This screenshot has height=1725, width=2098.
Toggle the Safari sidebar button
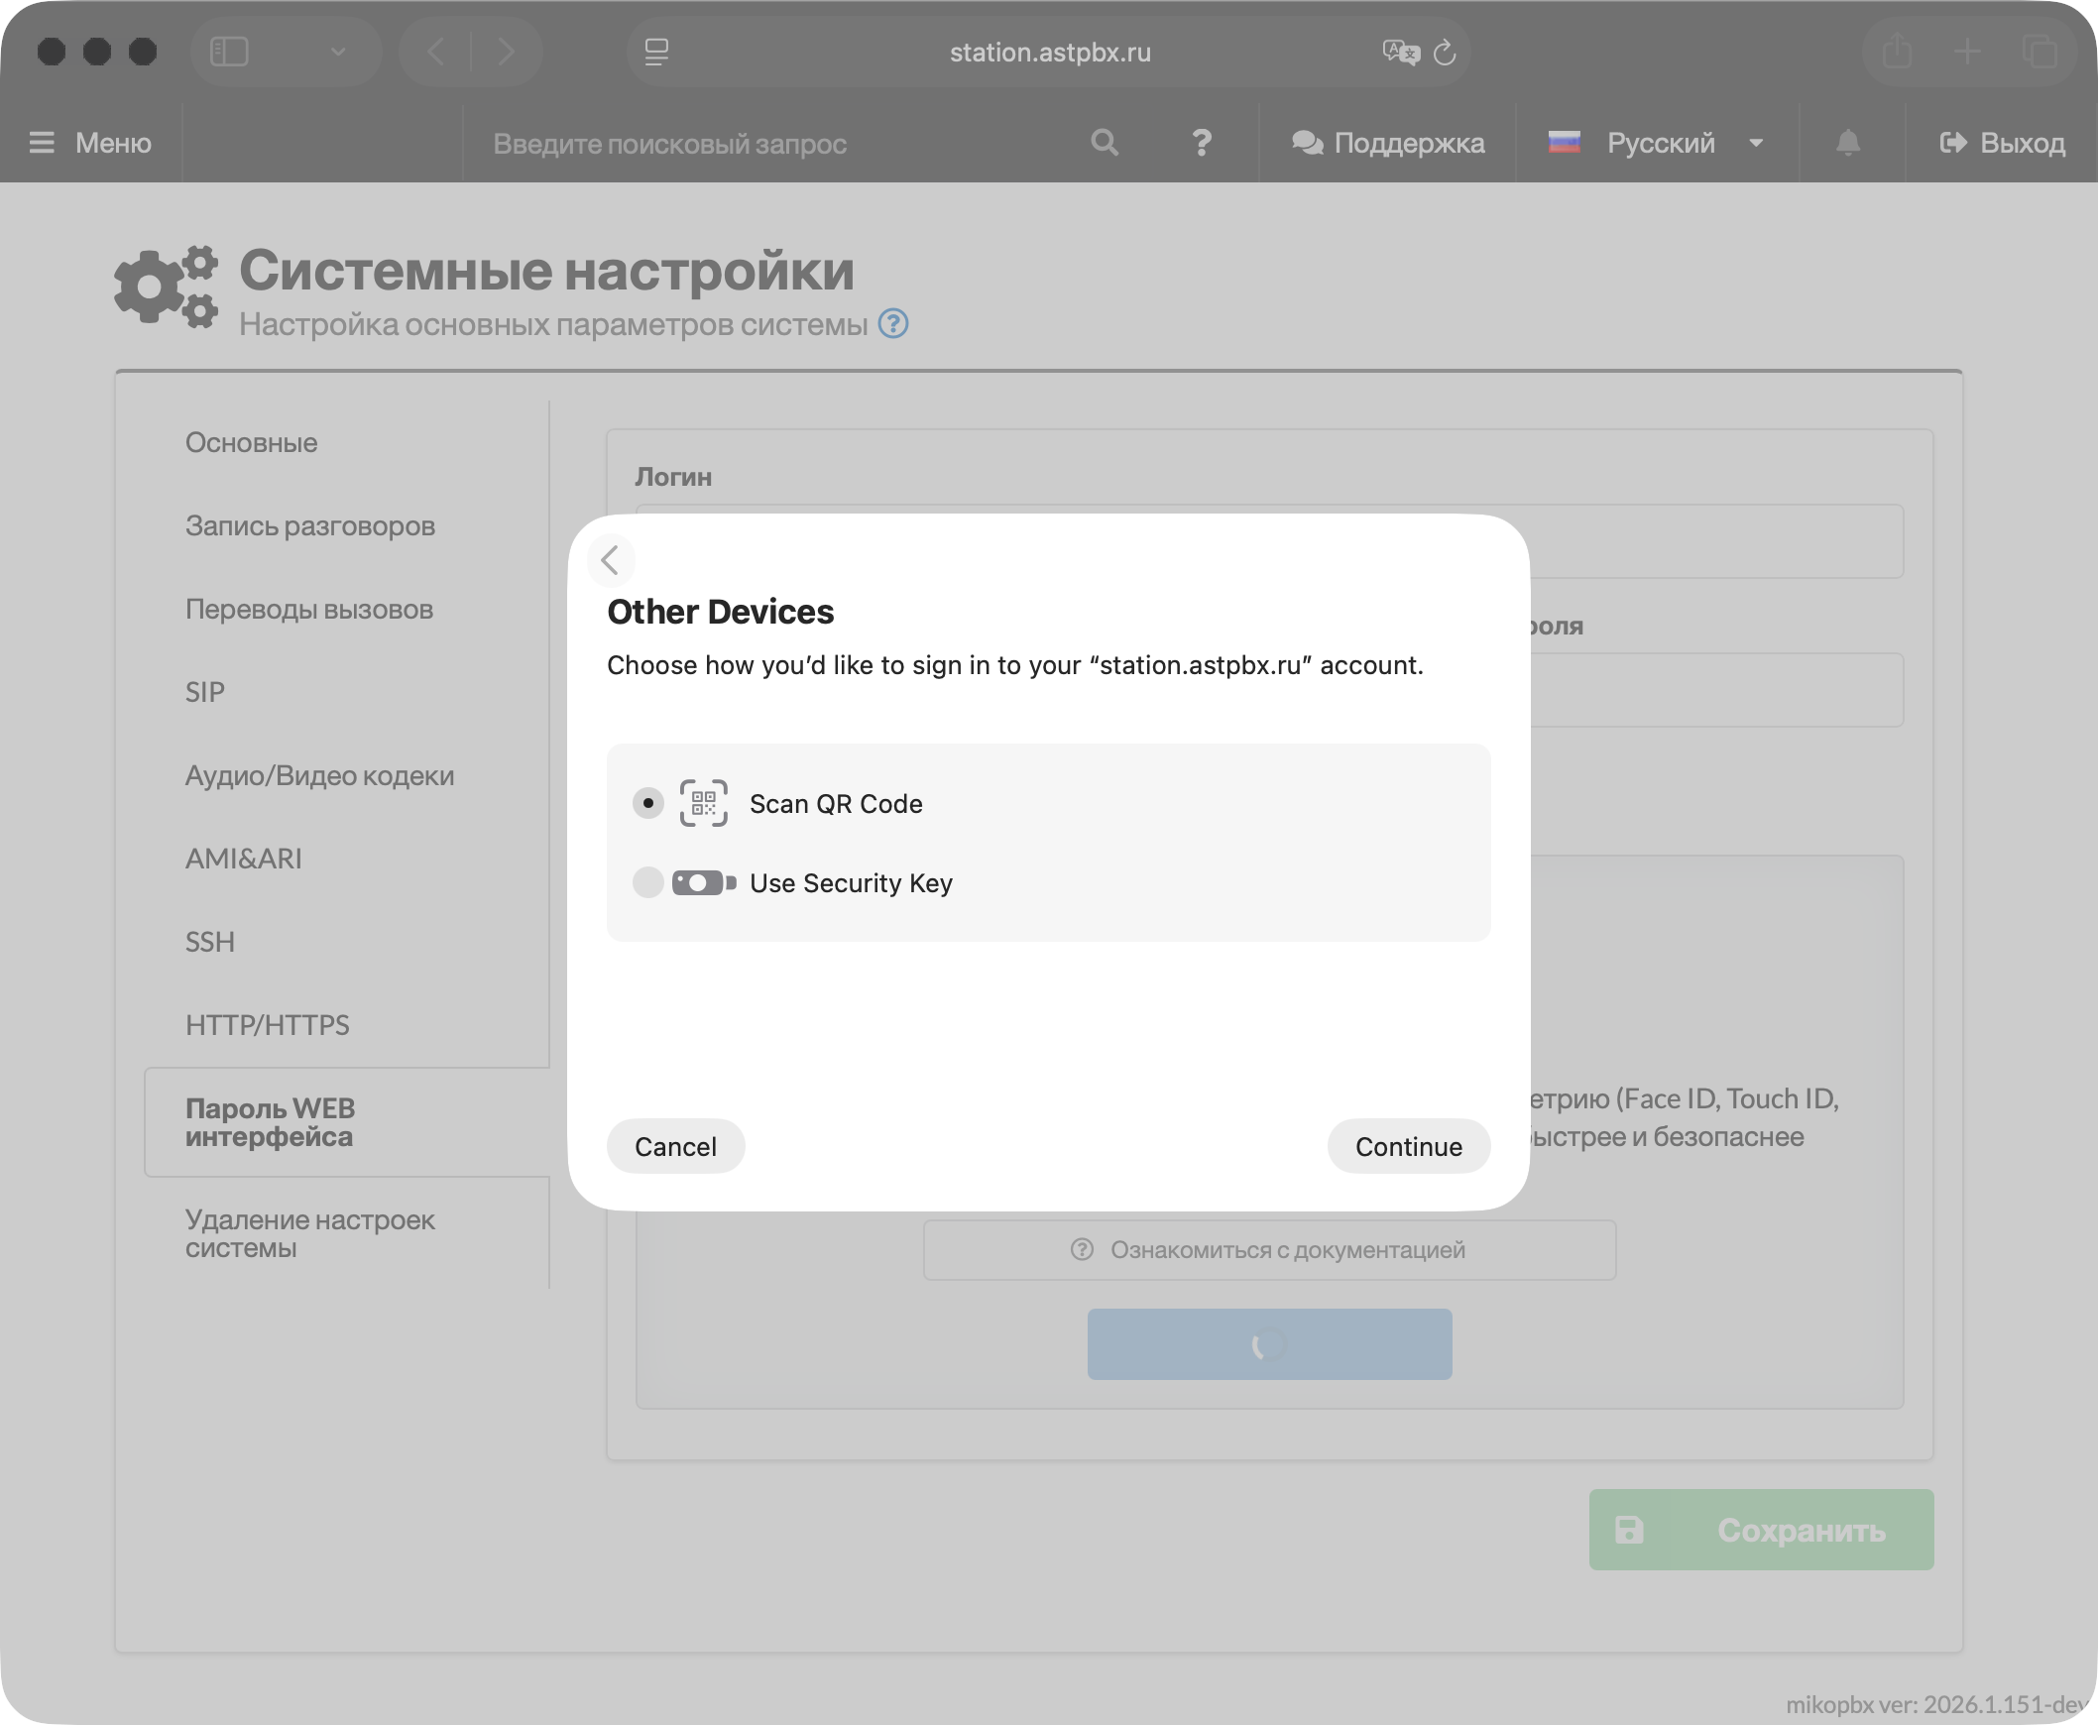[230, 52]
